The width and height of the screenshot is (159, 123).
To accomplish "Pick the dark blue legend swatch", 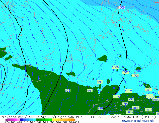I will click(21, 120).
